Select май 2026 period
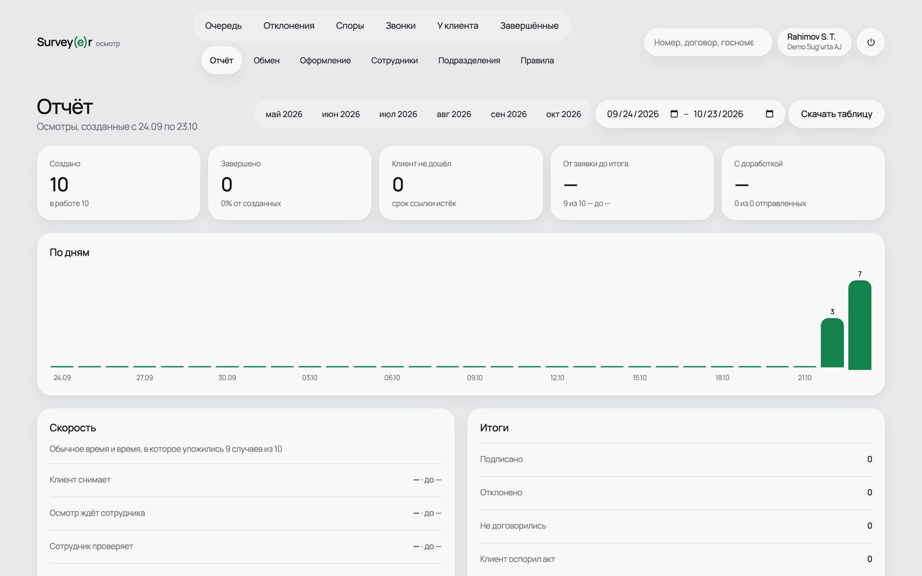Viewport: 922px width, 576px height. [x=284, y=114]
